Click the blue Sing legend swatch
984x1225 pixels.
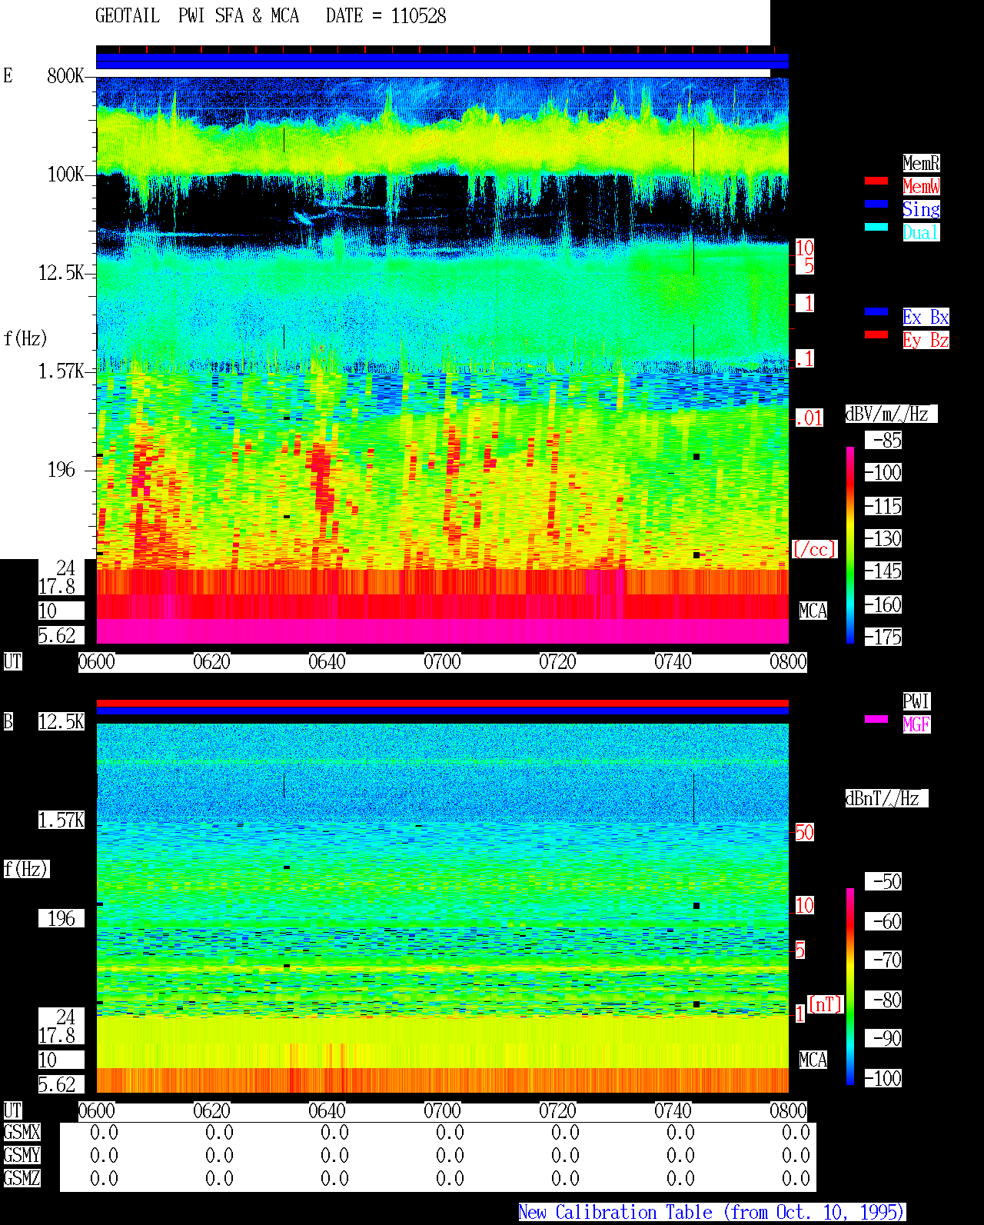[x=876, y=204]
